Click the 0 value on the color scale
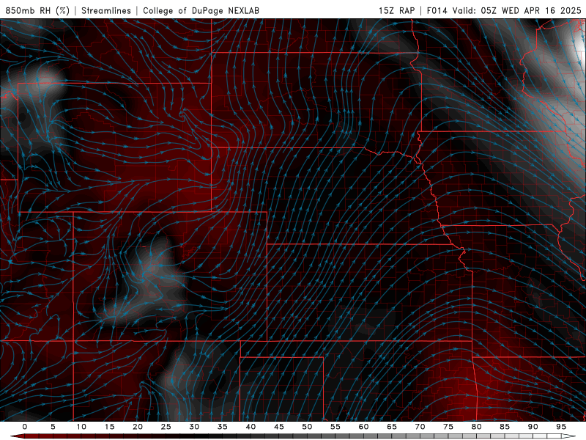The height and width of the screenshot is (440, 586). tap(25, 427)
